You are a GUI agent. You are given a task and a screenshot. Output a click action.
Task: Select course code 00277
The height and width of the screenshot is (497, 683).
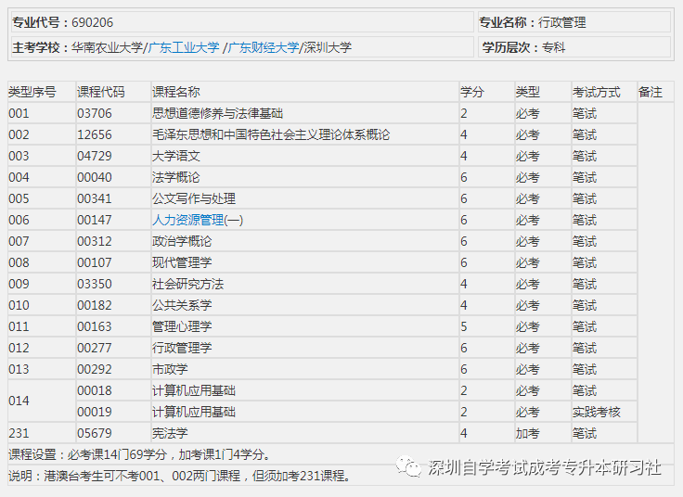pyautogui.click(x=95, y=348)
